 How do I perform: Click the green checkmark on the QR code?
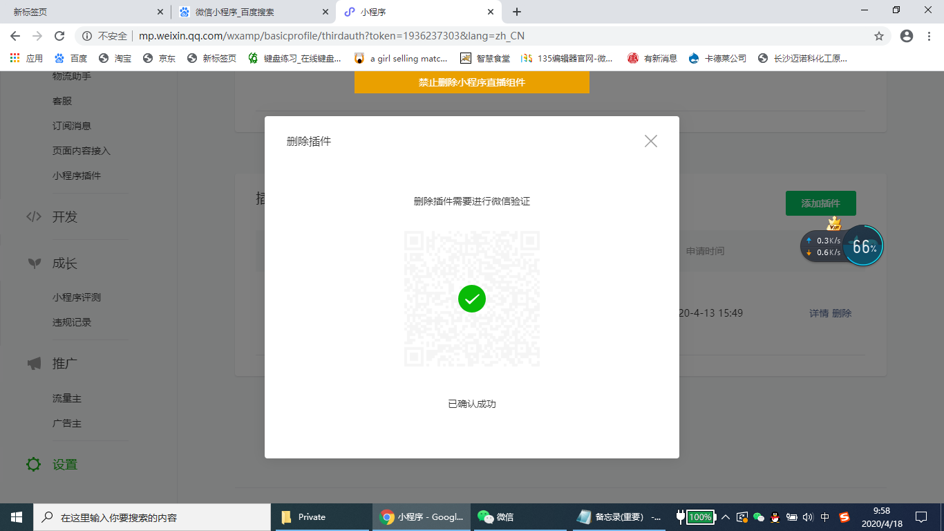click(472, 299)
